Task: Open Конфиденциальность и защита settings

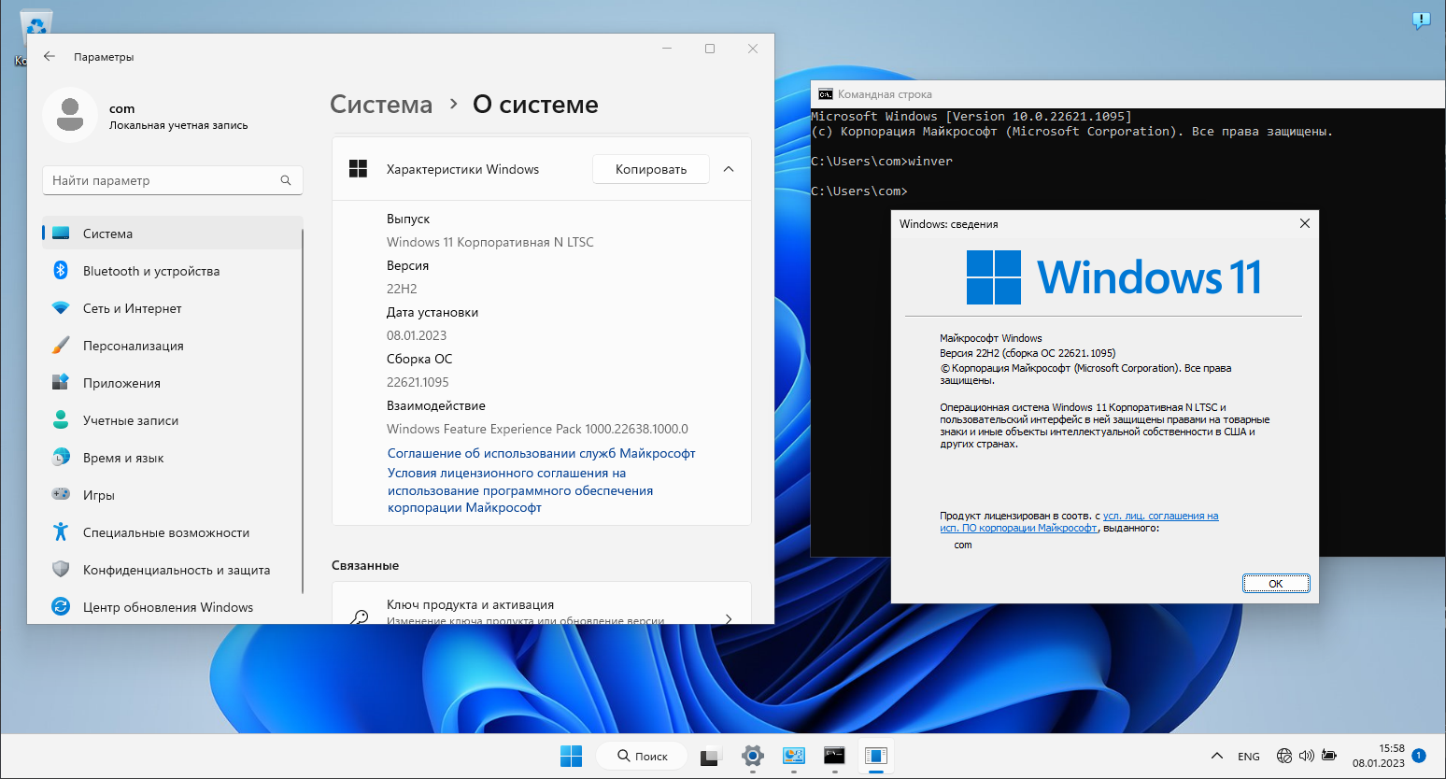Action: point(173,570)
